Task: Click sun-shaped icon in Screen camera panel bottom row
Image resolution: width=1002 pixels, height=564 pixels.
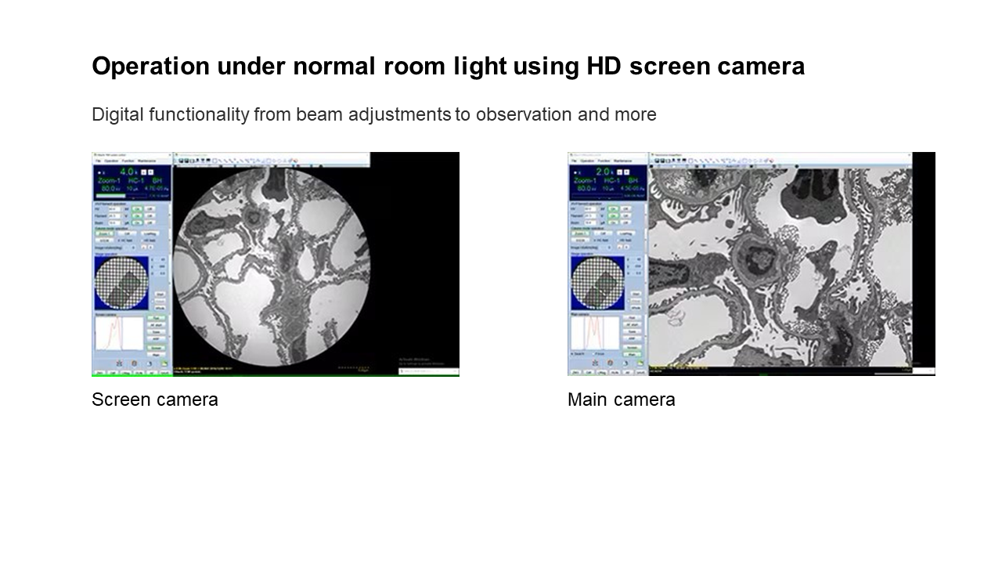Action: [x=118, y=363]
